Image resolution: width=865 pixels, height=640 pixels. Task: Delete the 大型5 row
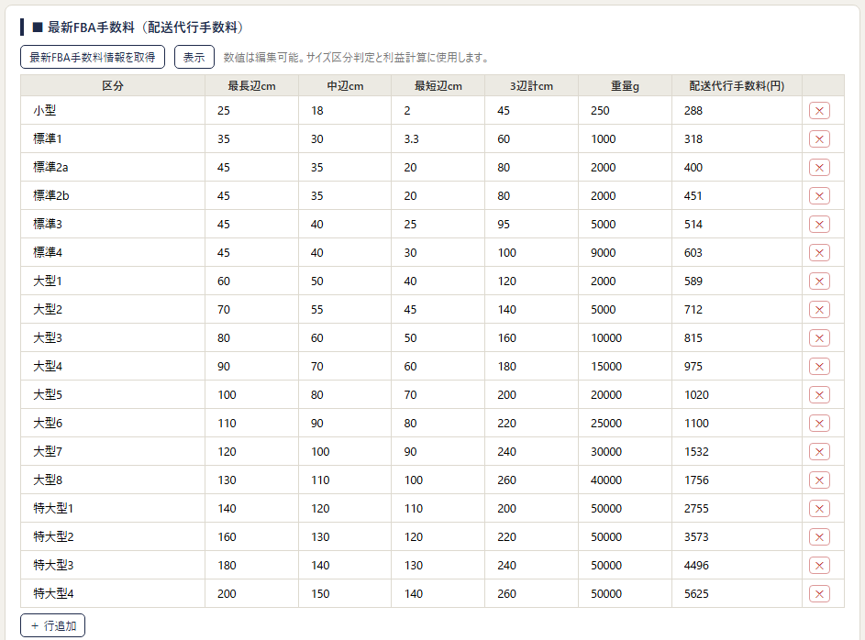(819, 394)
